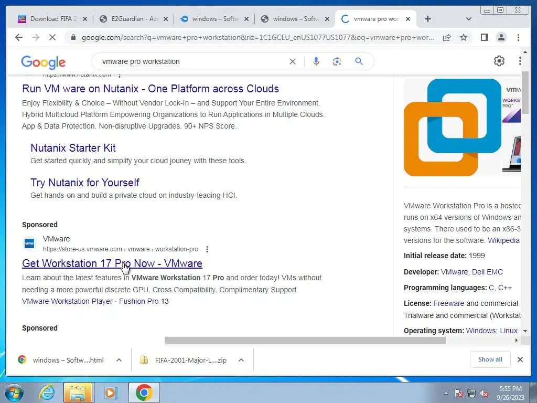Viewport: 537px width, 403px height.
Task: Click the VMware Workstation logo thumbnail
Action: coord(453,128)
